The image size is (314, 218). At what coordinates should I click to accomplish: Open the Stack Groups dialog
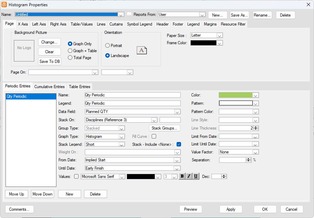pyautogui.click(x=164, y=128)
